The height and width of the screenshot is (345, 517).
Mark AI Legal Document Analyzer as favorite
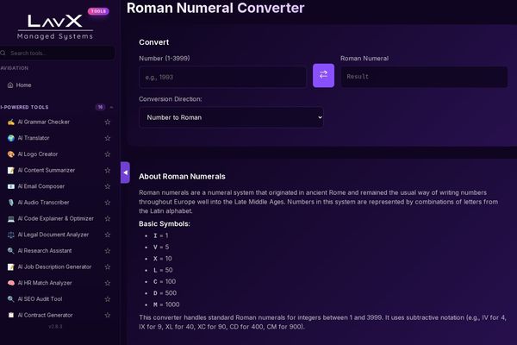pos(108,235)
